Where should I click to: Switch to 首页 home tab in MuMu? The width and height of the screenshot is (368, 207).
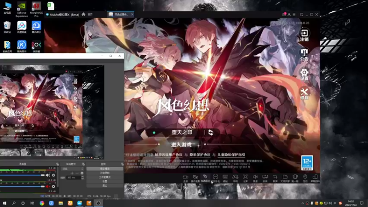coord(90,15)
